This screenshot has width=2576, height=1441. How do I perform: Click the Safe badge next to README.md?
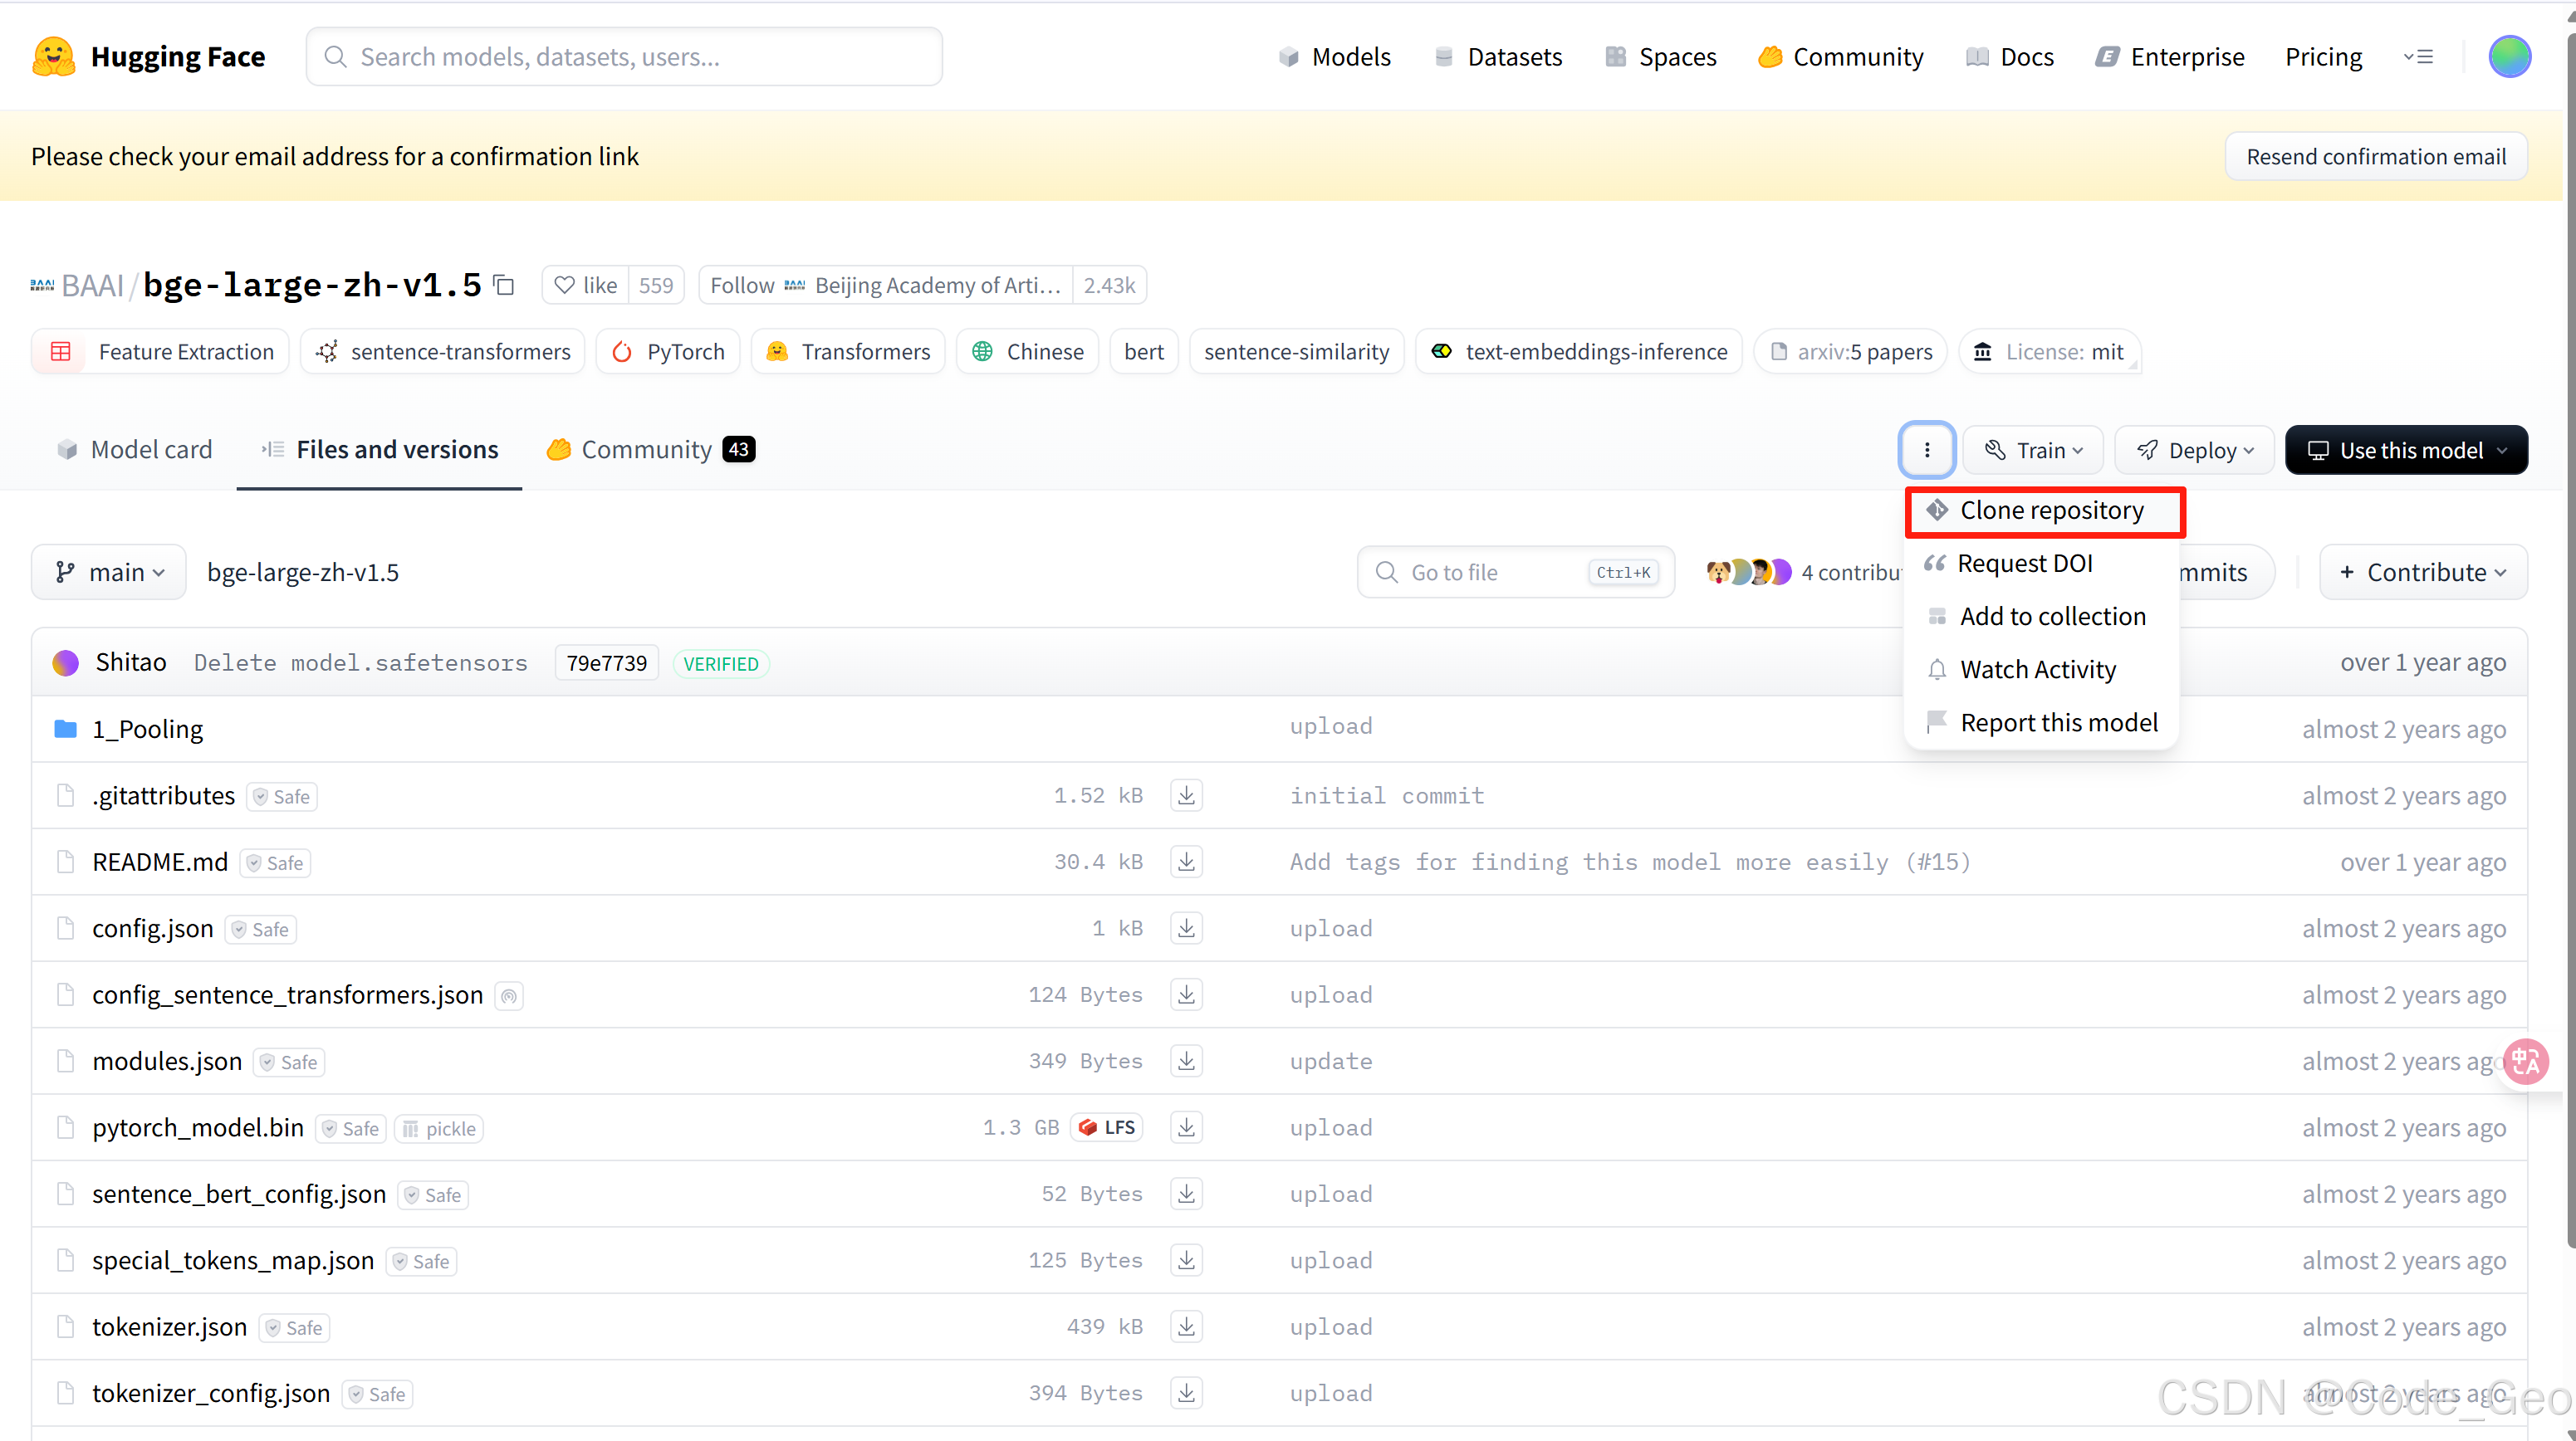pyautogui.click(x=275, y=863)
